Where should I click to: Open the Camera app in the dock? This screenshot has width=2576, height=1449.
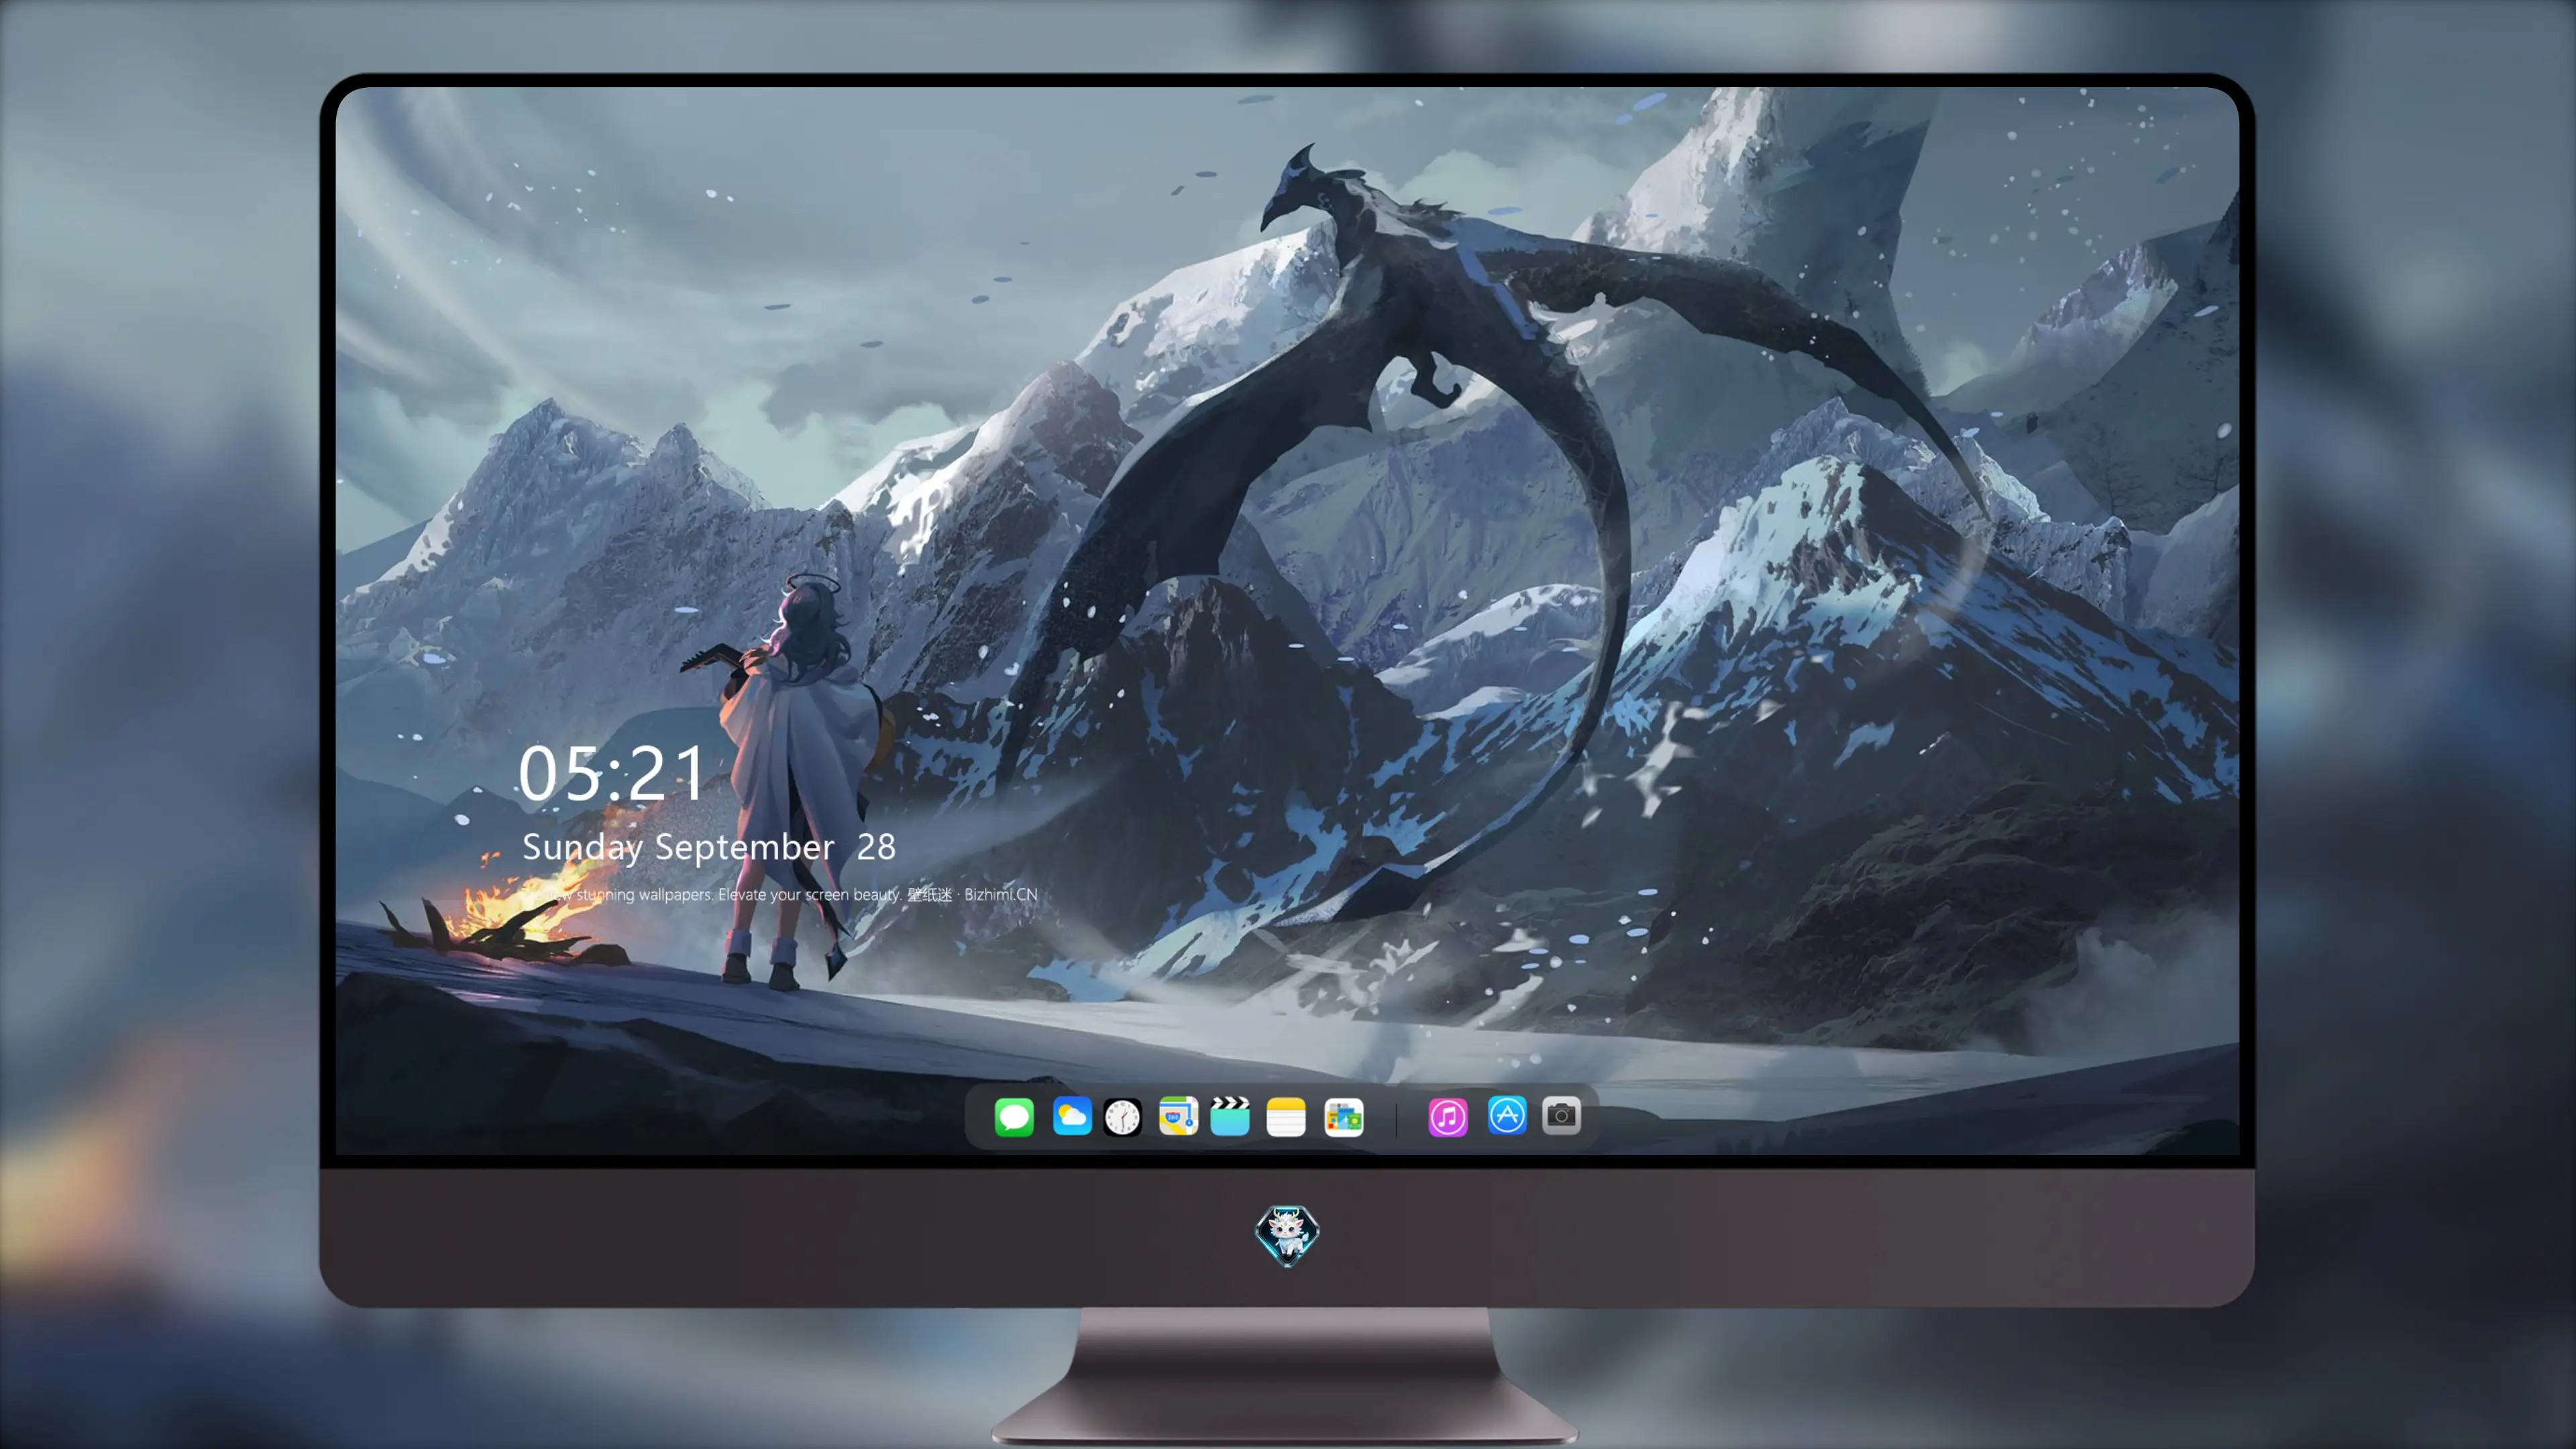pyautogui.click(x=1561, y=1116)
